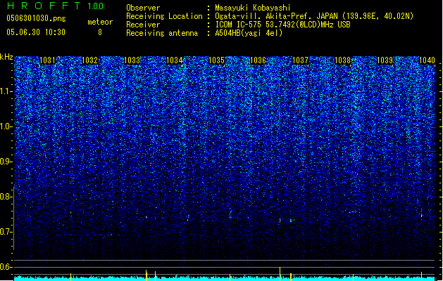Screen dimensions: 443x281
Task: Click the leftmost yellow echo marker in the bottom strip
Action: 71,277
